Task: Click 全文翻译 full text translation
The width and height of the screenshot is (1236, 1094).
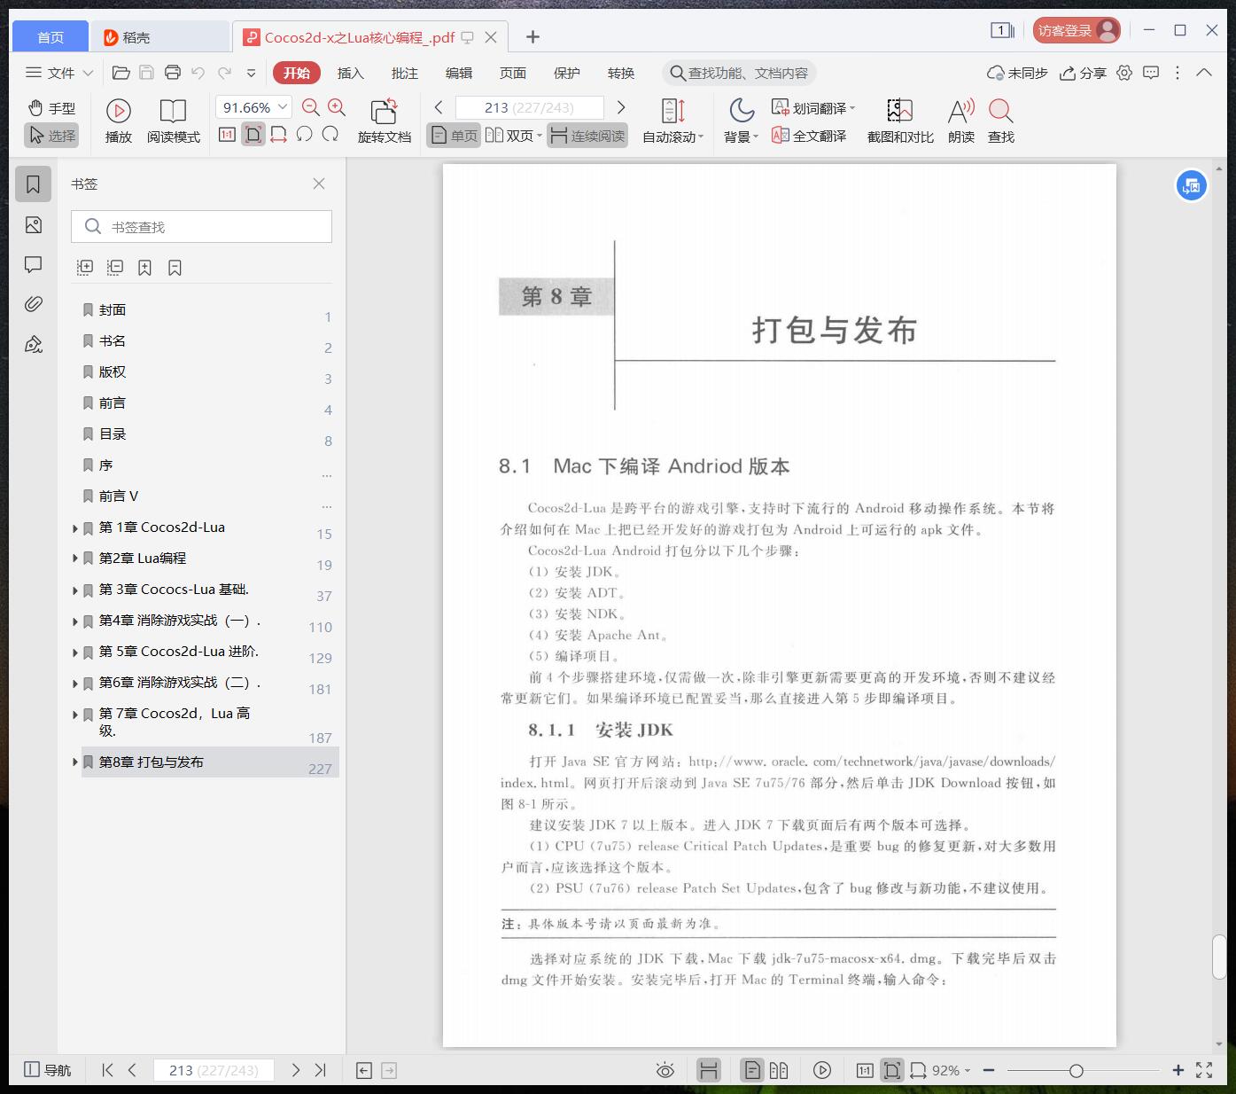Action: click(809, 136)
